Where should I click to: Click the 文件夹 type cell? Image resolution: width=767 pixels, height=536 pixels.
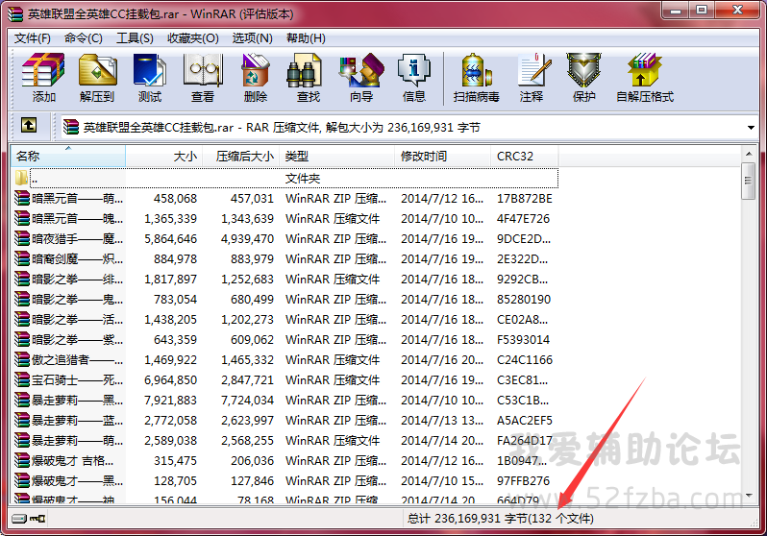pyautogui.click(x=303, y=179)
